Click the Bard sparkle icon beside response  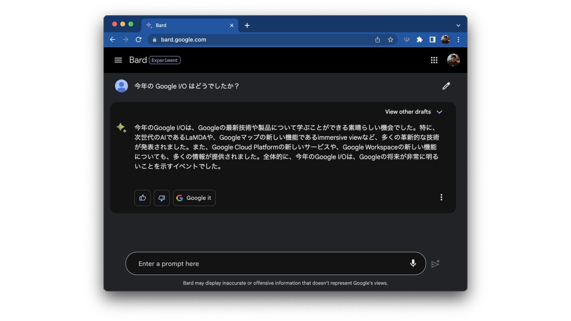[121, 128]
